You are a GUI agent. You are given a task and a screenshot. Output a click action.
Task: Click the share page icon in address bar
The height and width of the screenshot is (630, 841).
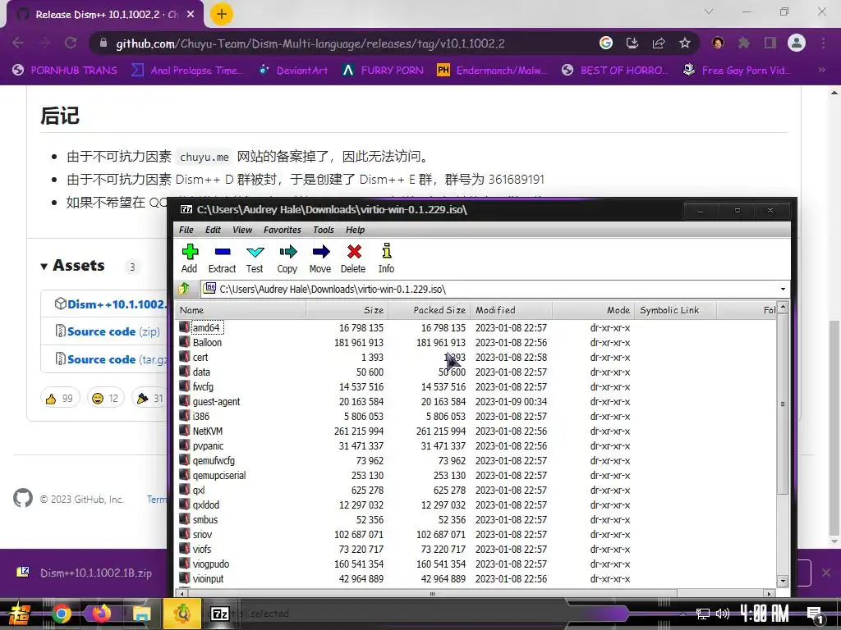click(x=658, y=43)
